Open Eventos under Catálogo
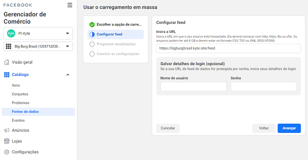Image resolution: width=308 pixels, height=160 pixels. (18, 120)
